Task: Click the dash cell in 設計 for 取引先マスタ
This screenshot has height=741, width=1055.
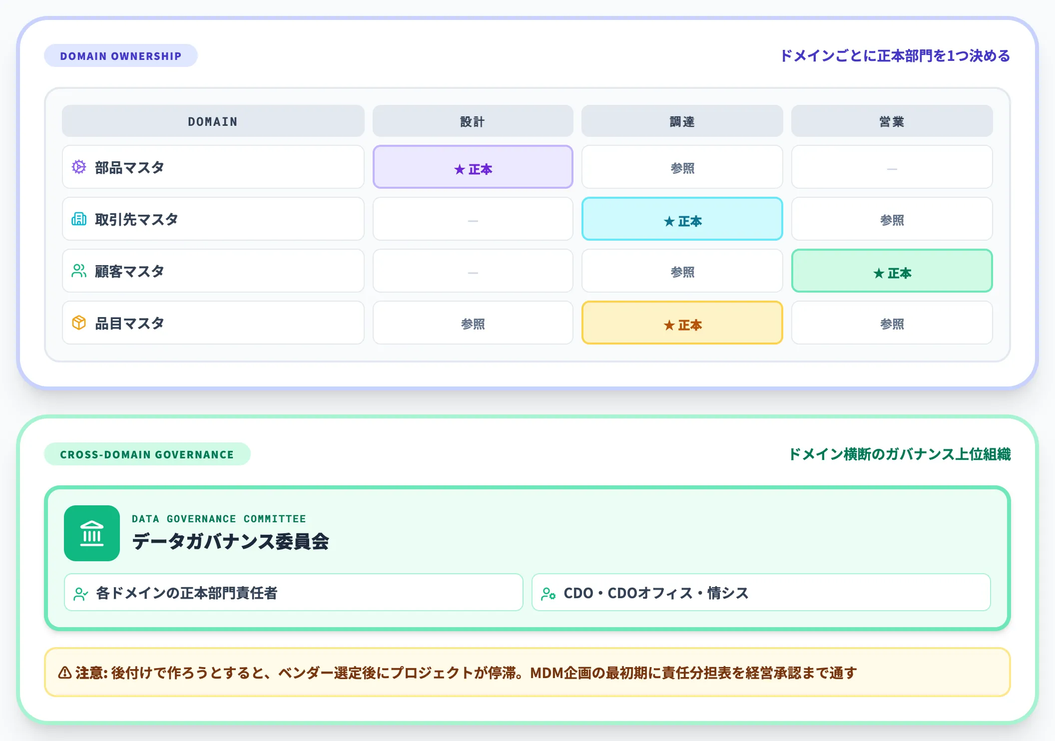Action: click(x=473, y=219)
